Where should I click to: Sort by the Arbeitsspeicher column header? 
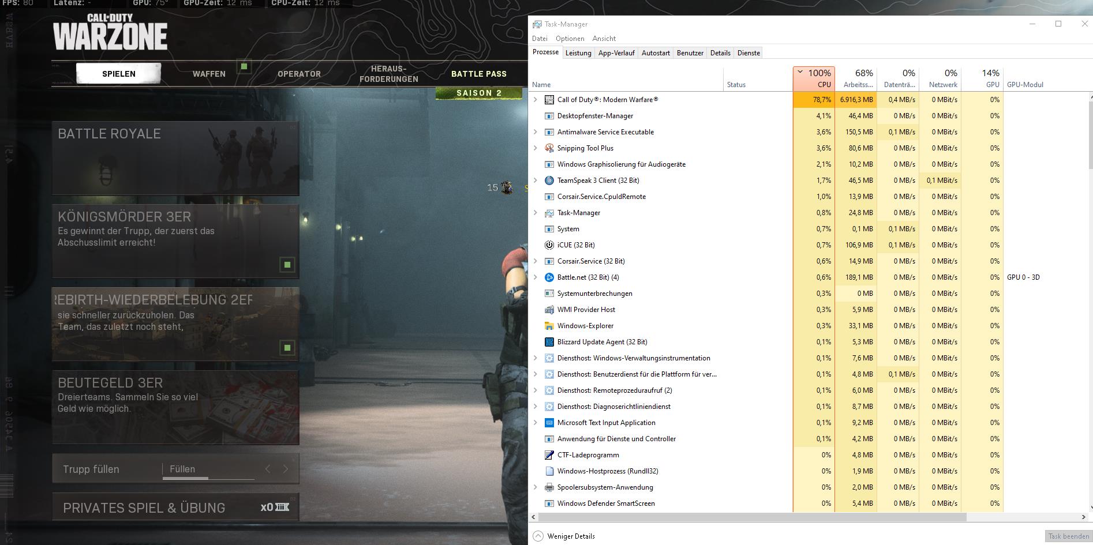[x=856, y=79]
